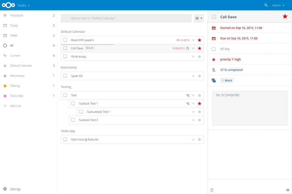The width and height of the screenshot is (292, 194).
Task: Check off Write essay task
Action: point(65,56)
